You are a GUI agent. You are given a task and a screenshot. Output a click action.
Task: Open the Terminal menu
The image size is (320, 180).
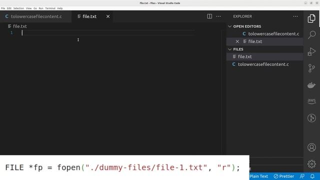[50, 8]
